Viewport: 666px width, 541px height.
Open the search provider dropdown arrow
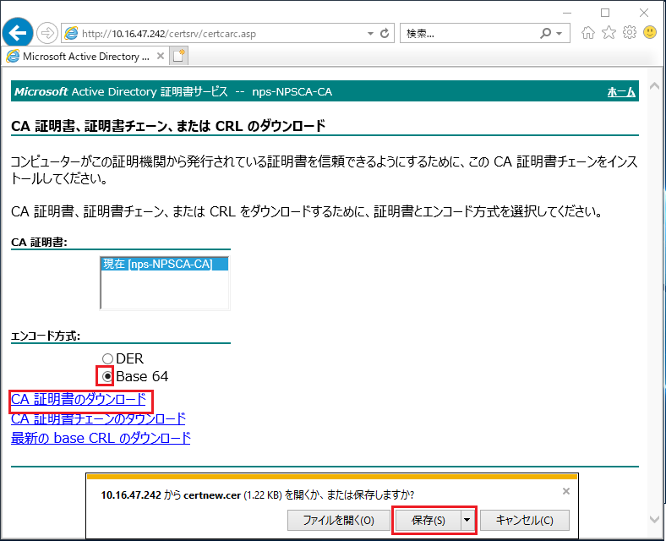[559, 34]
